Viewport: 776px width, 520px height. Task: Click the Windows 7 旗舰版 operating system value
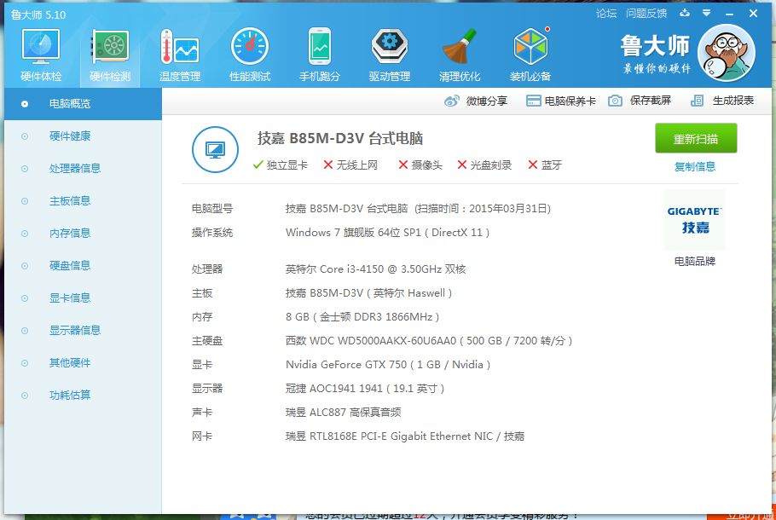(387, 233)
